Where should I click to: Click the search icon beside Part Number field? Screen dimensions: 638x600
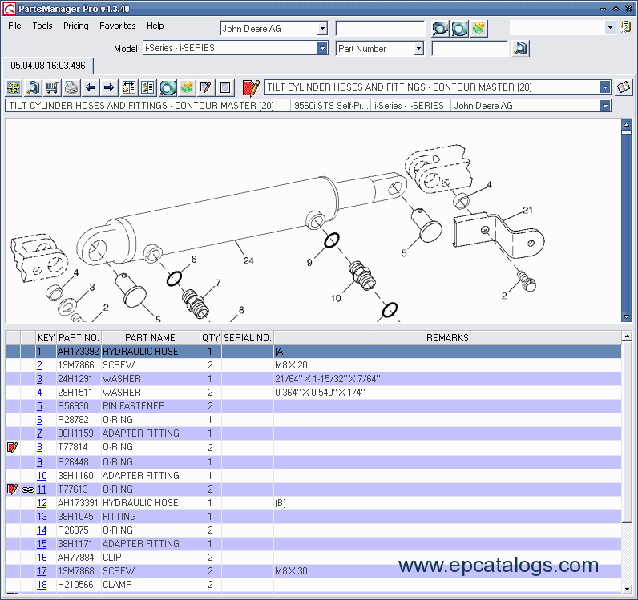tap(521, 49)
